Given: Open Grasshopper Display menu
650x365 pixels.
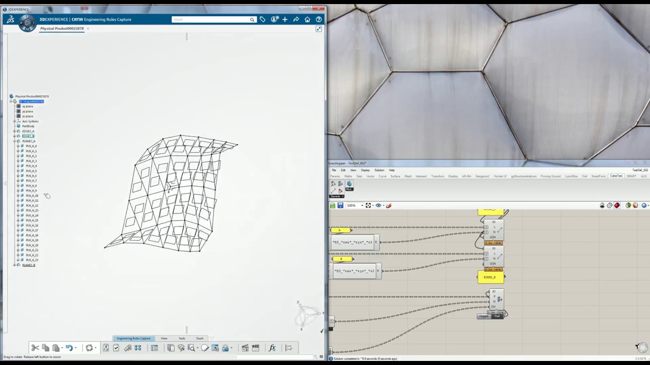Looking at the screenshot, I should (x=365, y=170).
